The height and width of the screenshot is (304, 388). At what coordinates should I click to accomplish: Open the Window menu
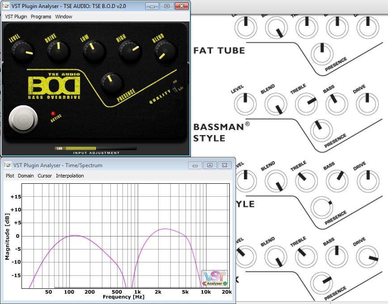point(63,17)
